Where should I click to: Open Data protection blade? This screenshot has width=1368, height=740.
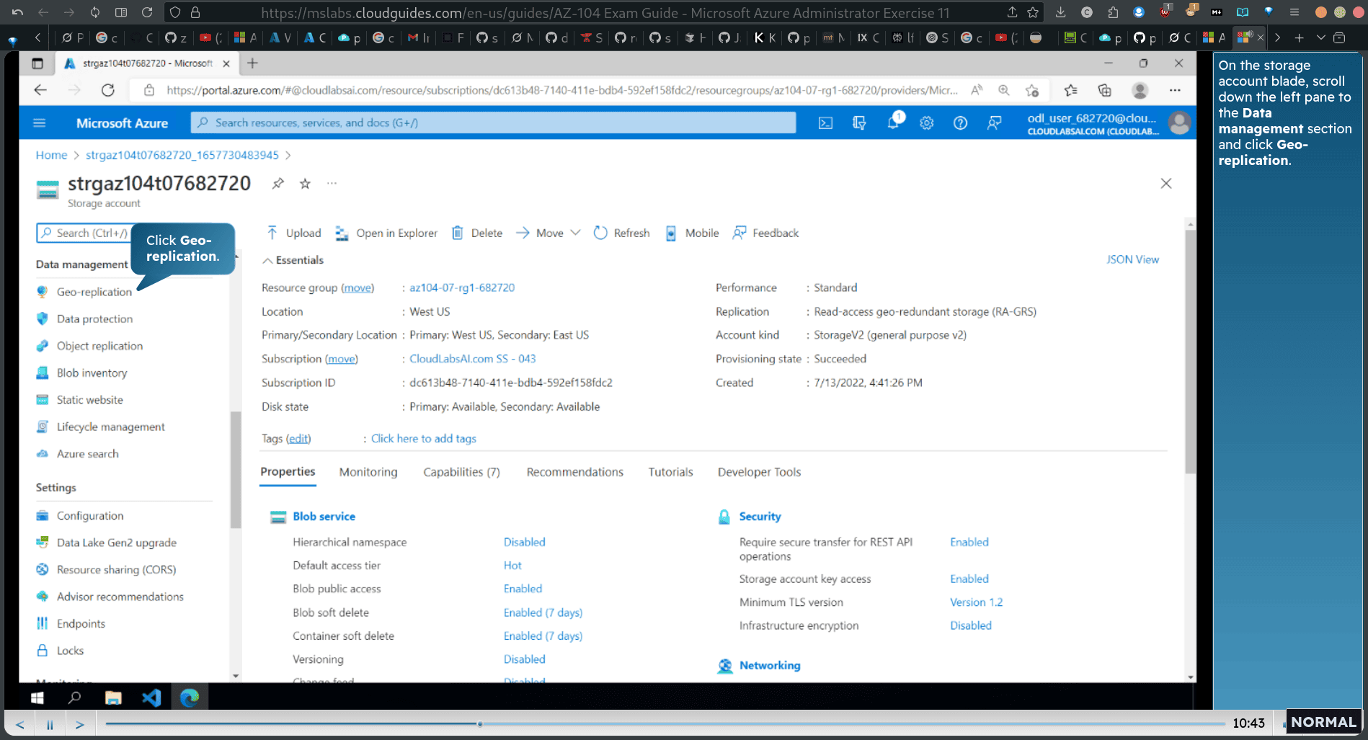coord(94,318)
